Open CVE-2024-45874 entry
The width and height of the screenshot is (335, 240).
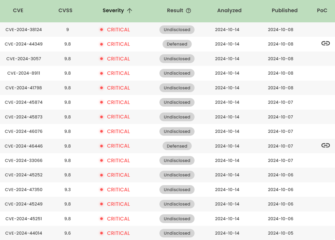pos(24,102)
